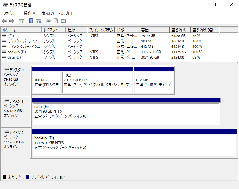This screenshot has width=239, height=189.
Task: Toggle the action pane toolbar icon
Action: point(39,21)
